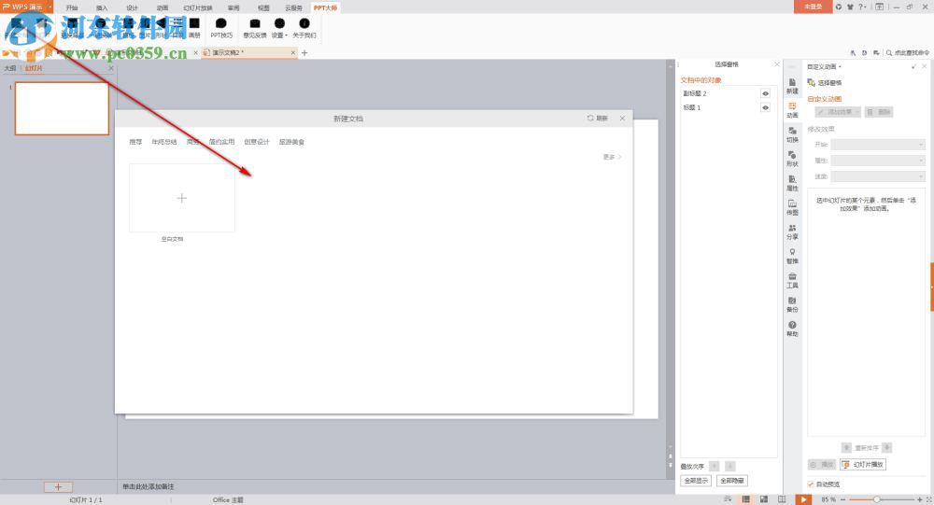Open 智推 sidebar icon
The width and height of the screenshot is (934, 505).
tap(792, 256)
